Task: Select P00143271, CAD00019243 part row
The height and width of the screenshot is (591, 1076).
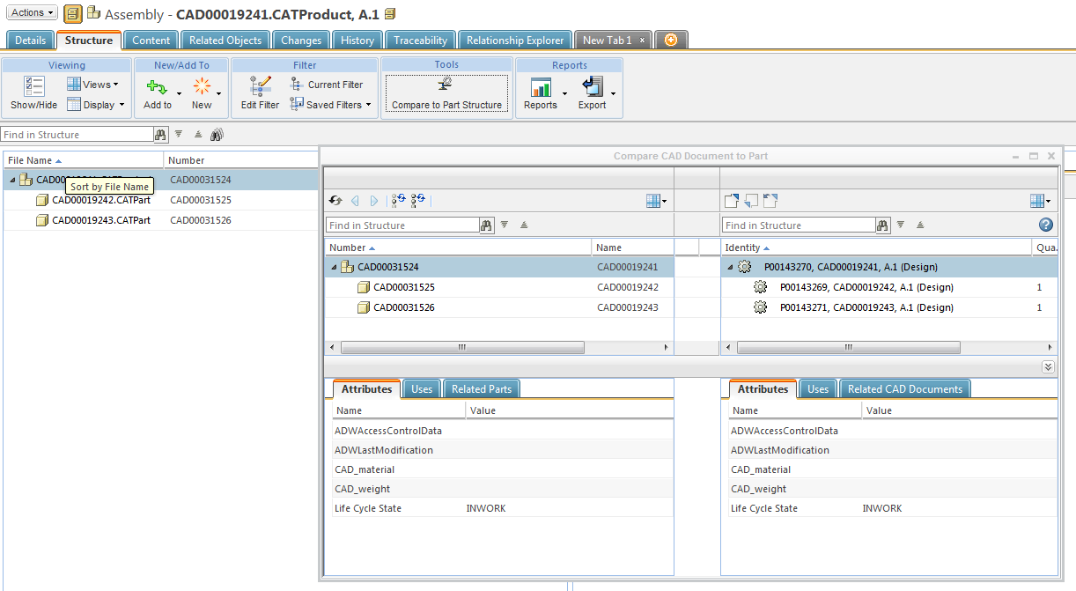Action: click(889, 307)
